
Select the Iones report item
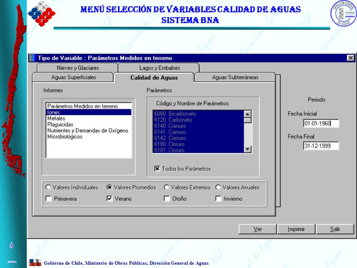89,112
